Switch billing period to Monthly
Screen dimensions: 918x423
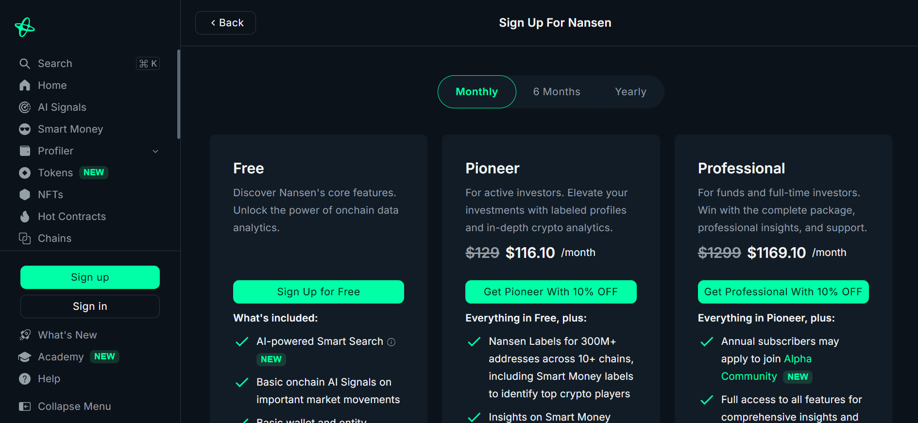point(476,92)
